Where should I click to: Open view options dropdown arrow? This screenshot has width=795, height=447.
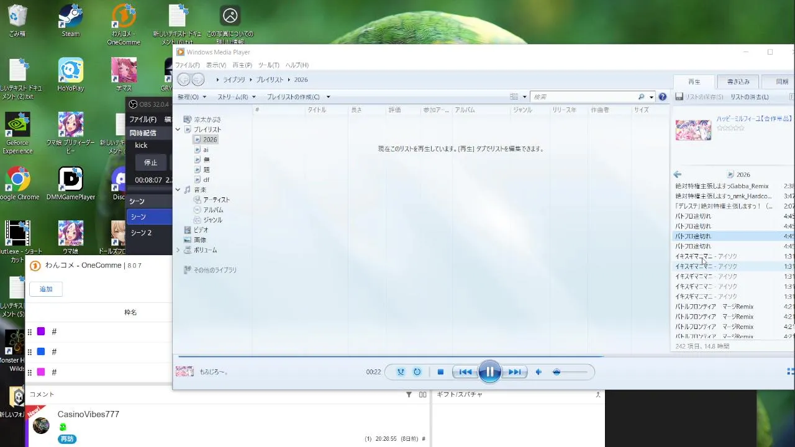point(525,97)
